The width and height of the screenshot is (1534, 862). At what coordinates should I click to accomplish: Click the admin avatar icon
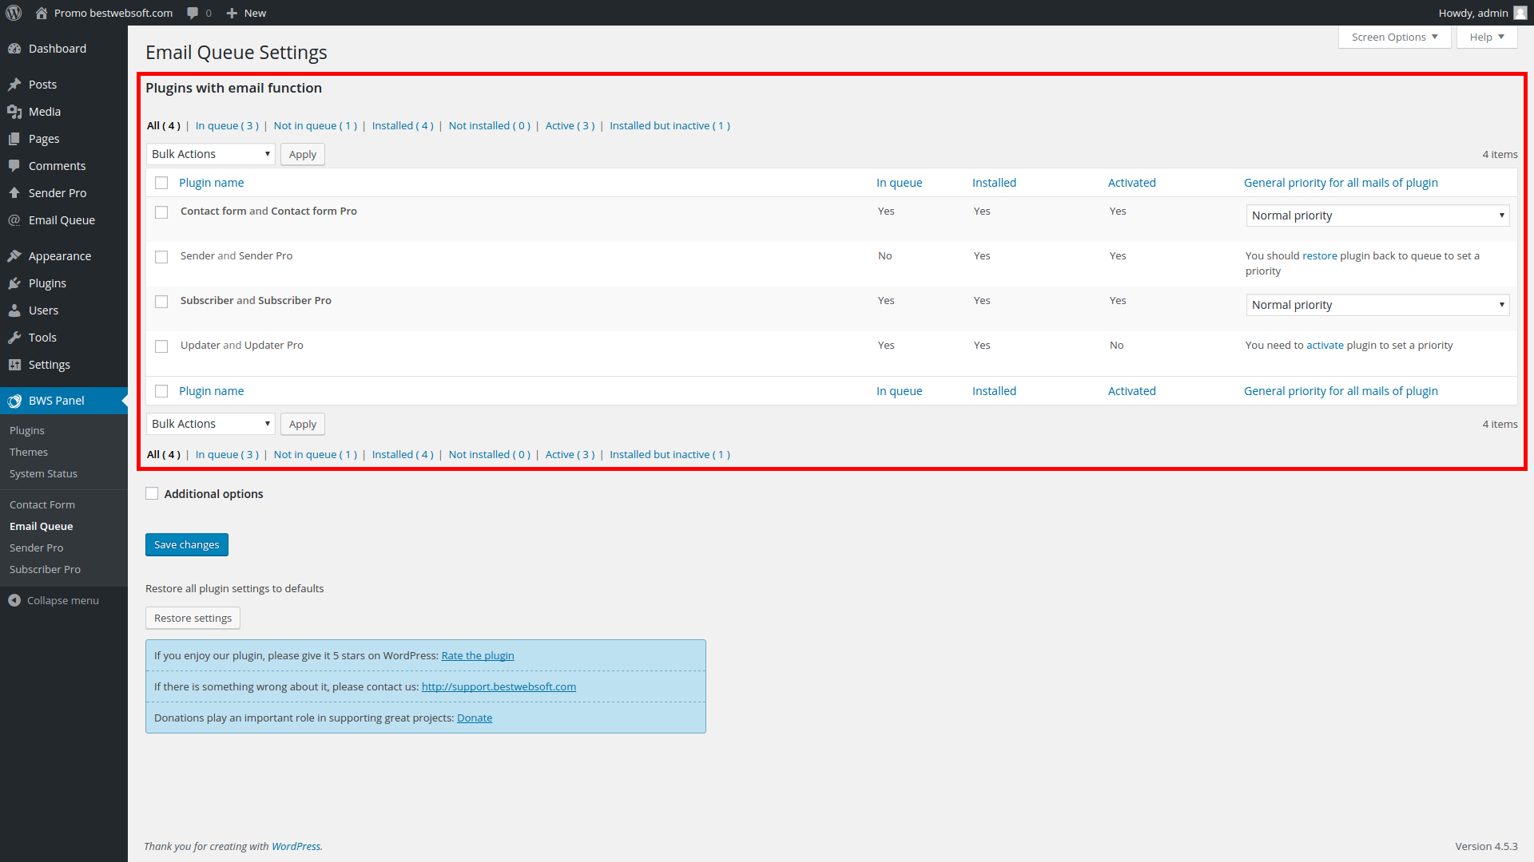click(x=1520, y=13)
